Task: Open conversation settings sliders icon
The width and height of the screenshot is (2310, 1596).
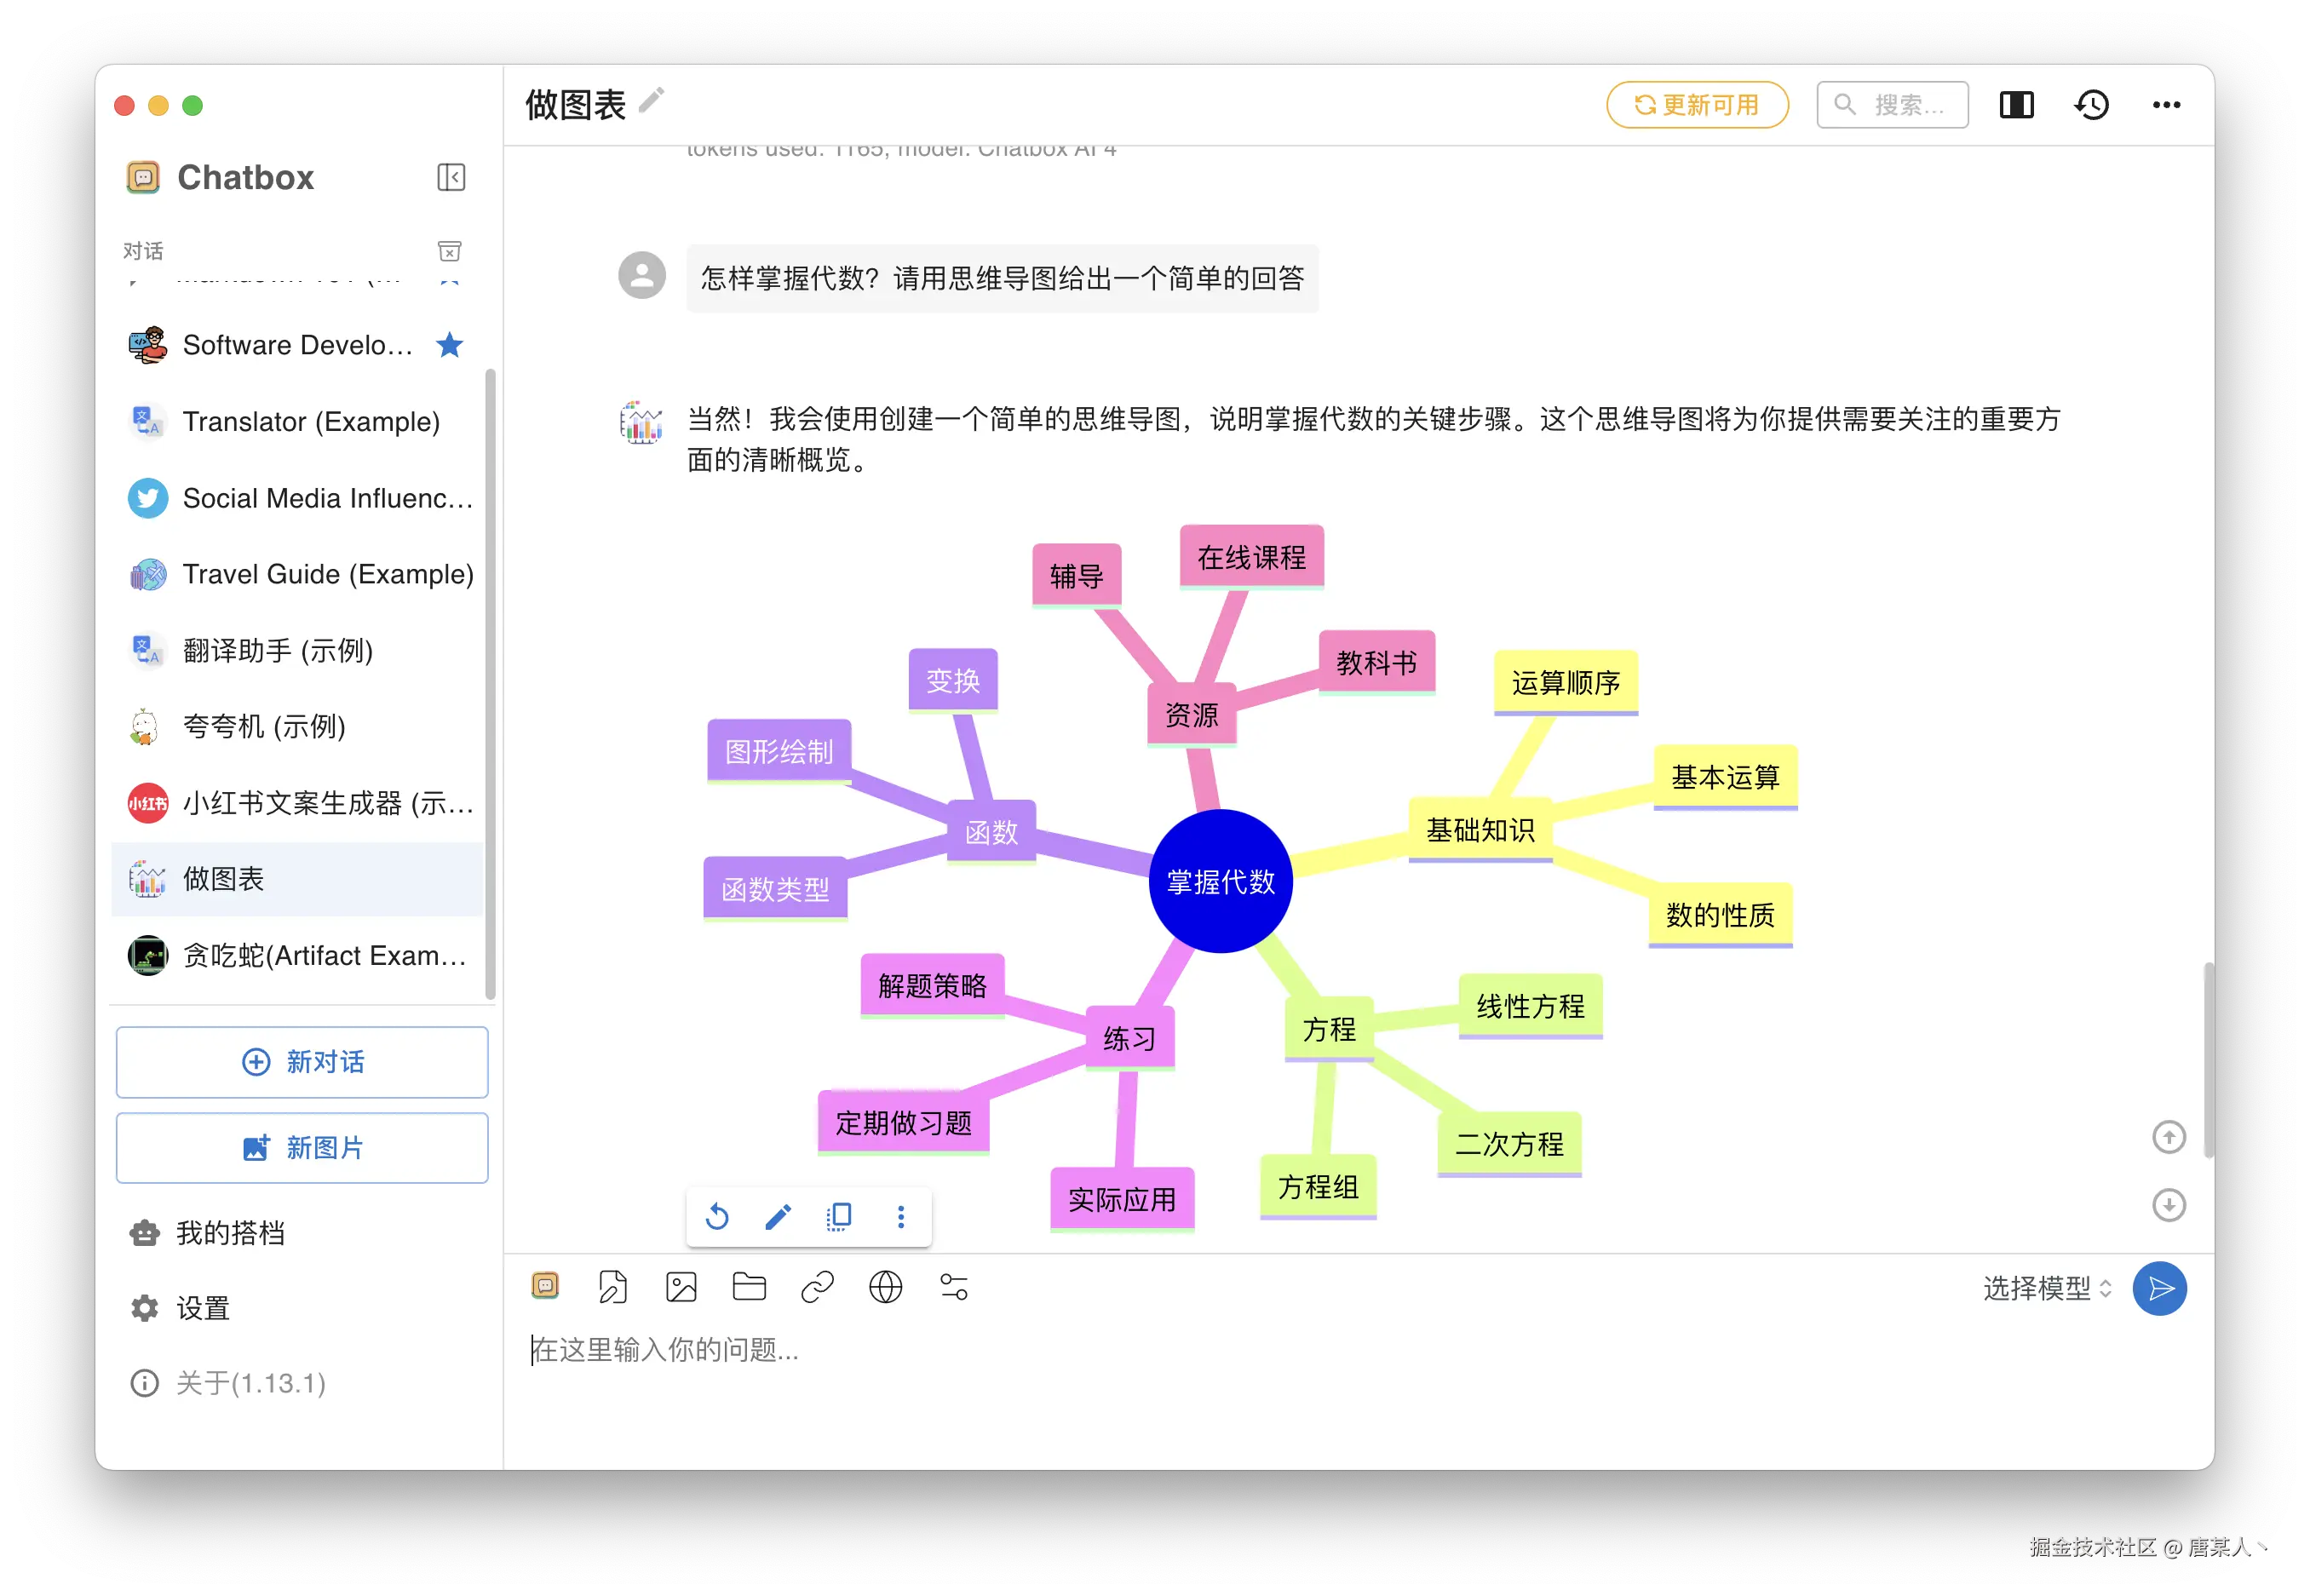Action: (953, 1287)
